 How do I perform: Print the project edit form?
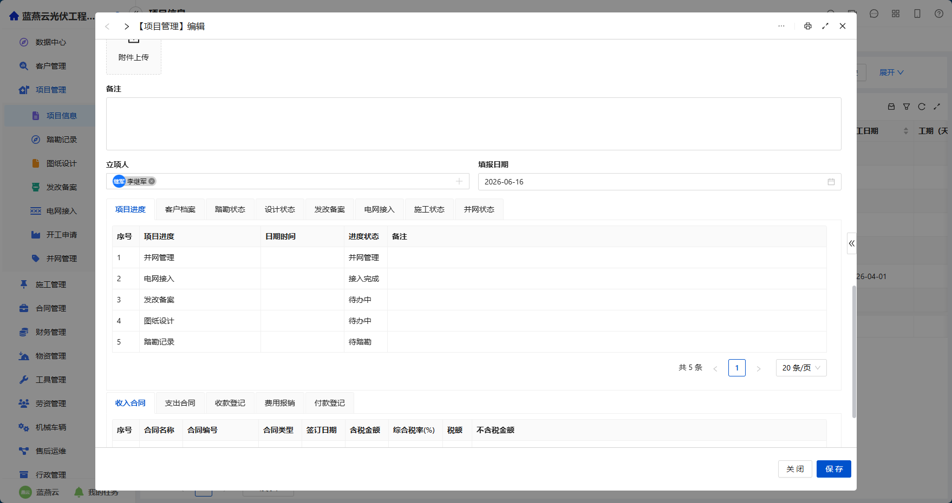point(808,26)
